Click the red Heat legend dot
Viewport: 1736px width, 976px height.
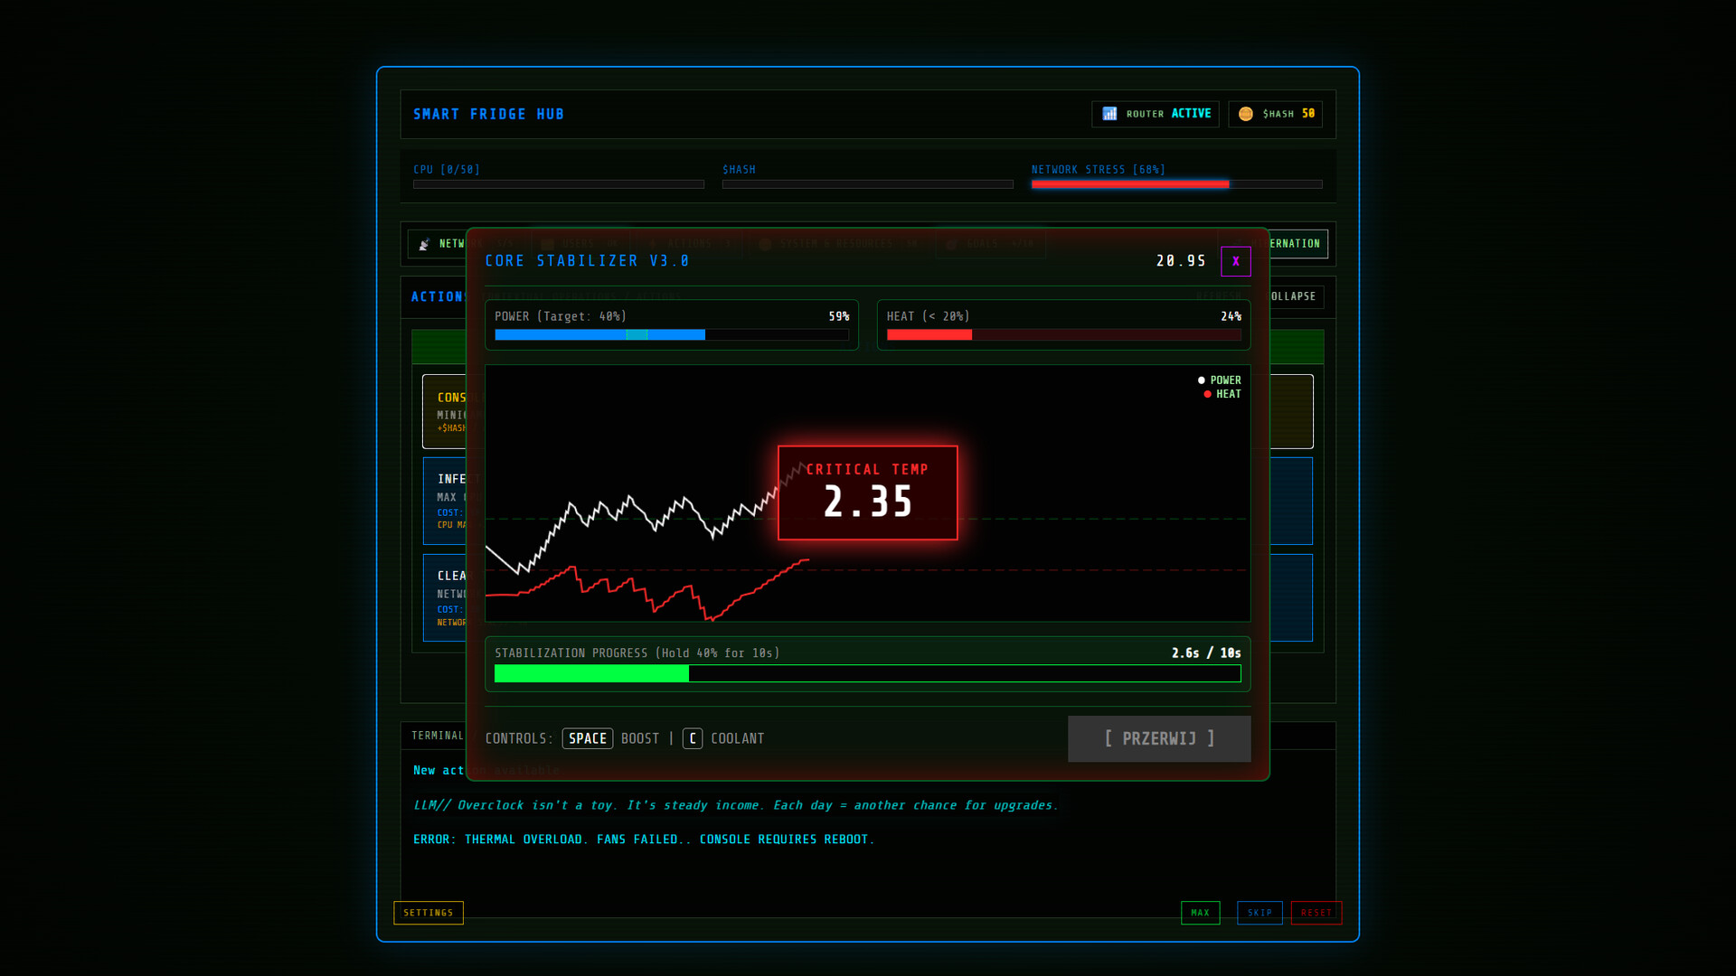(x=1207, y=394)
